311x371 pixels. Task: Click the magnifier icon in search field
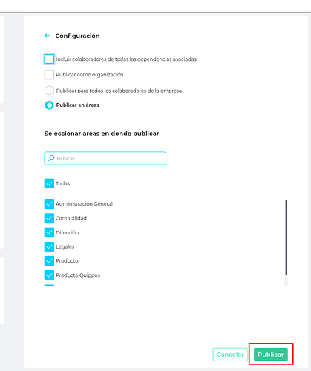point(51,158)
